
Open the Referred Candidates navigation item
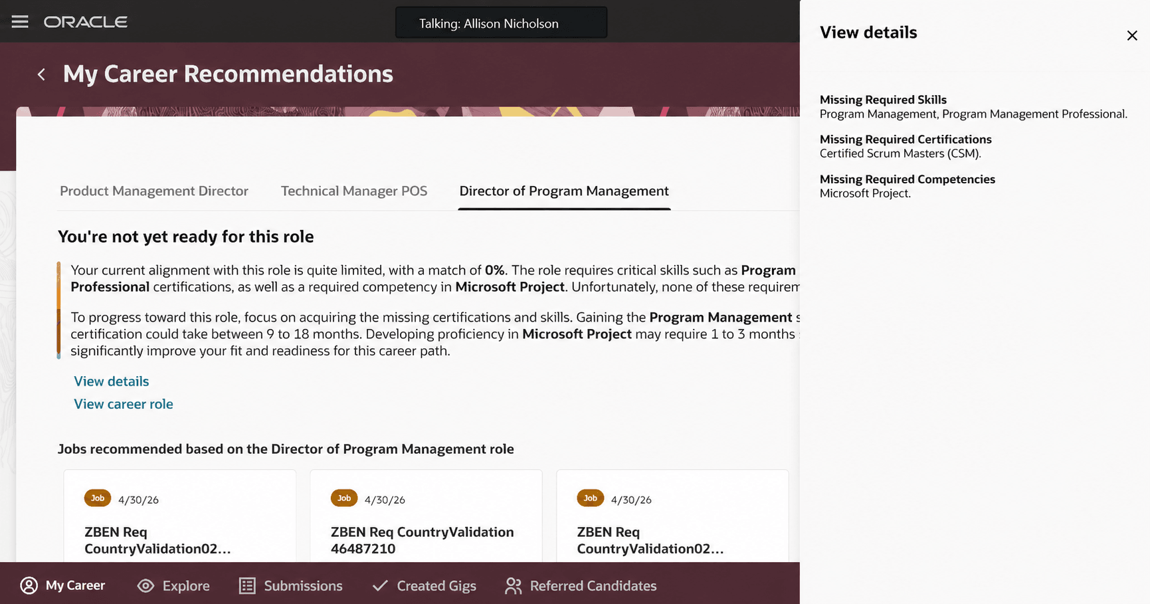click(x=581, y=585)
